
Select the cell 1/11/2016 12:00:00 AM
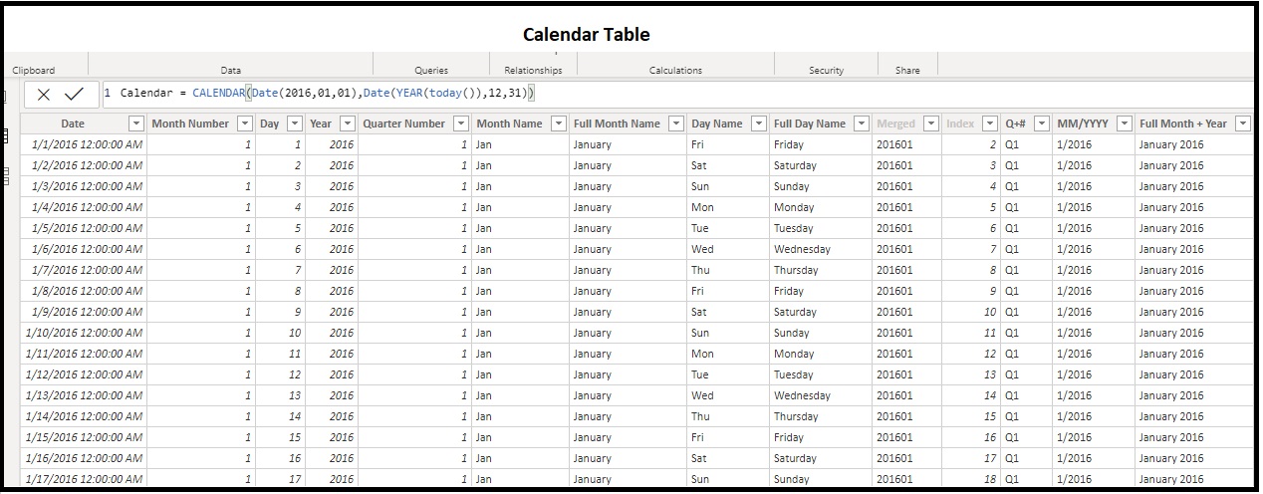click(x=84, y=354)
